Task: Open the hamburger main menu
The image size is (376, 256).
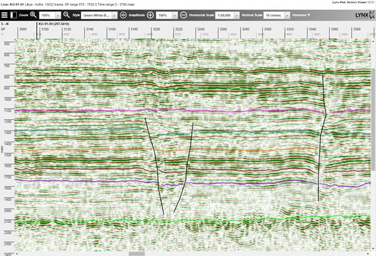Action: [4, 15]
